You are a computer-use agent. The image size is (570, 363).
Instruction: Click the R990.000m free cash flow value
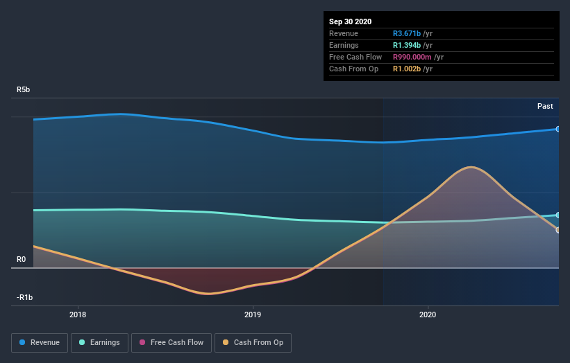412,57
